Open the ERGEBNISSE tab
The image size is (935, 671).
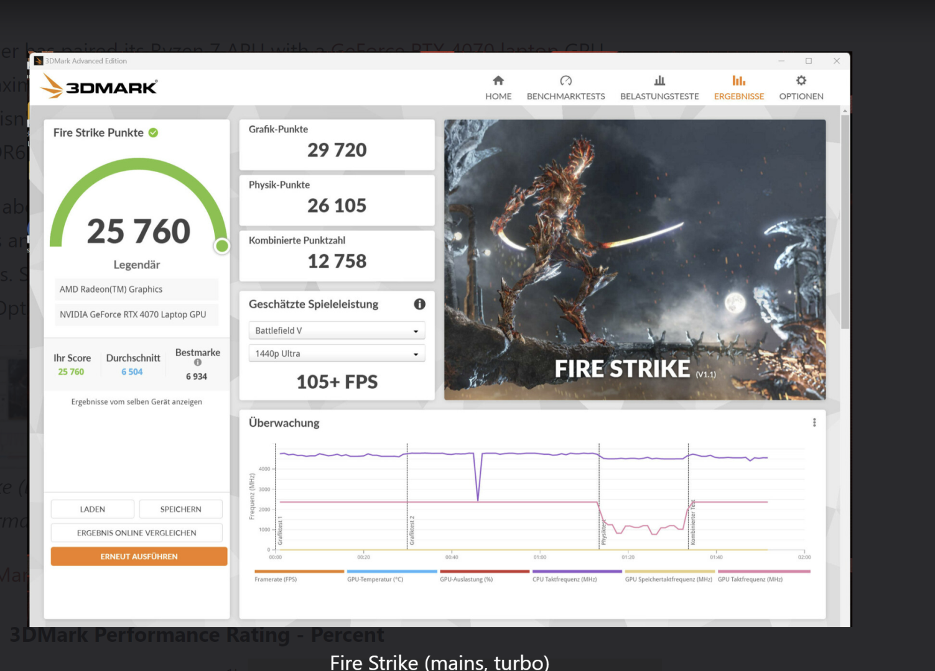pos(739,88)
